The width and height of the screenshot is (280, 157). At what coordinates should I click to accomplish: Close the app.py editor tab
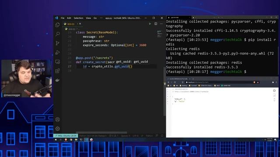click(x=80, y=24)
